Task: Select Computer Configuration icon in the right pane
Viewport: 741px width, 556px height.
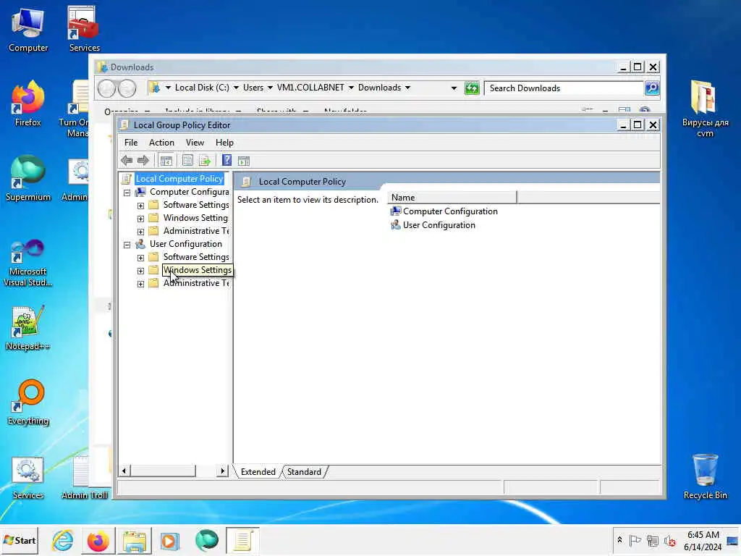Action: coord(396,211)
